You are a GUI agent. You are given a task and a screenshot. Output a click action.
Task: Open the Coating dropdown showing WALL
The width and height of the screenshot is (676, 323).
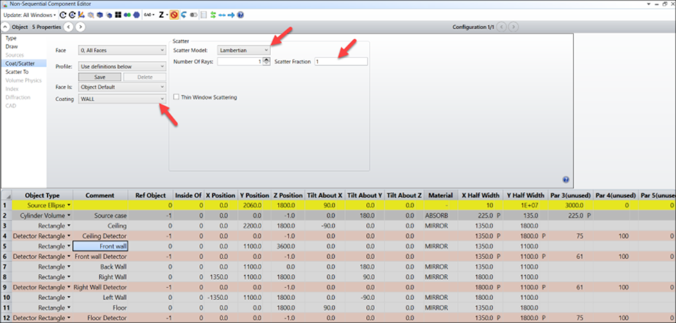tap(122, 99)
